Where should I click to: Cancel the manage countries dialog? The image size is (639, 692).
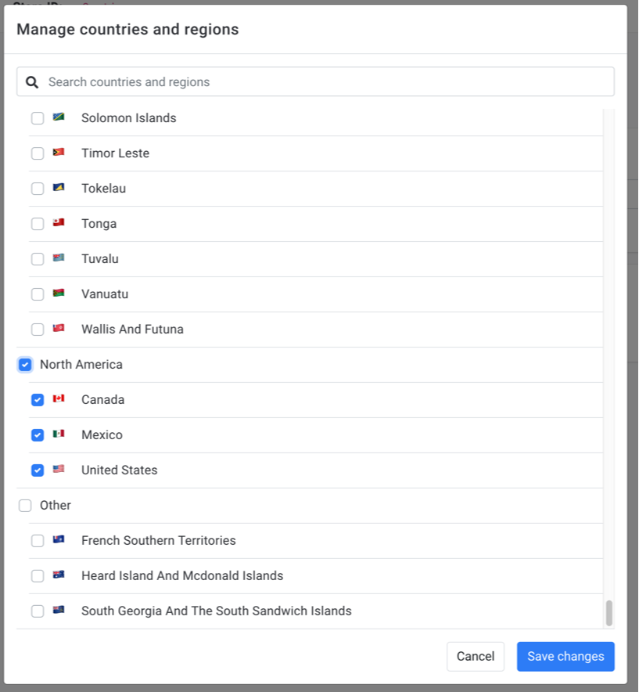click(x=476, y=656)
